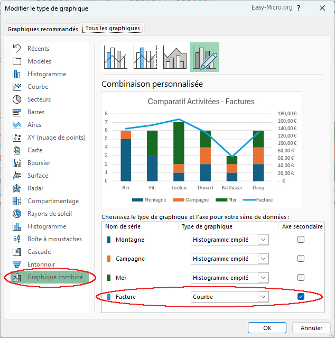Choose the Radar chart icon
This screenshot has height=338, width=335.
tap(17, 188)
